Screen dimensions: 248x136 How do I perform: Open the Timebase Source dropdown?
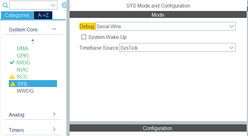[x=177, y=47]
